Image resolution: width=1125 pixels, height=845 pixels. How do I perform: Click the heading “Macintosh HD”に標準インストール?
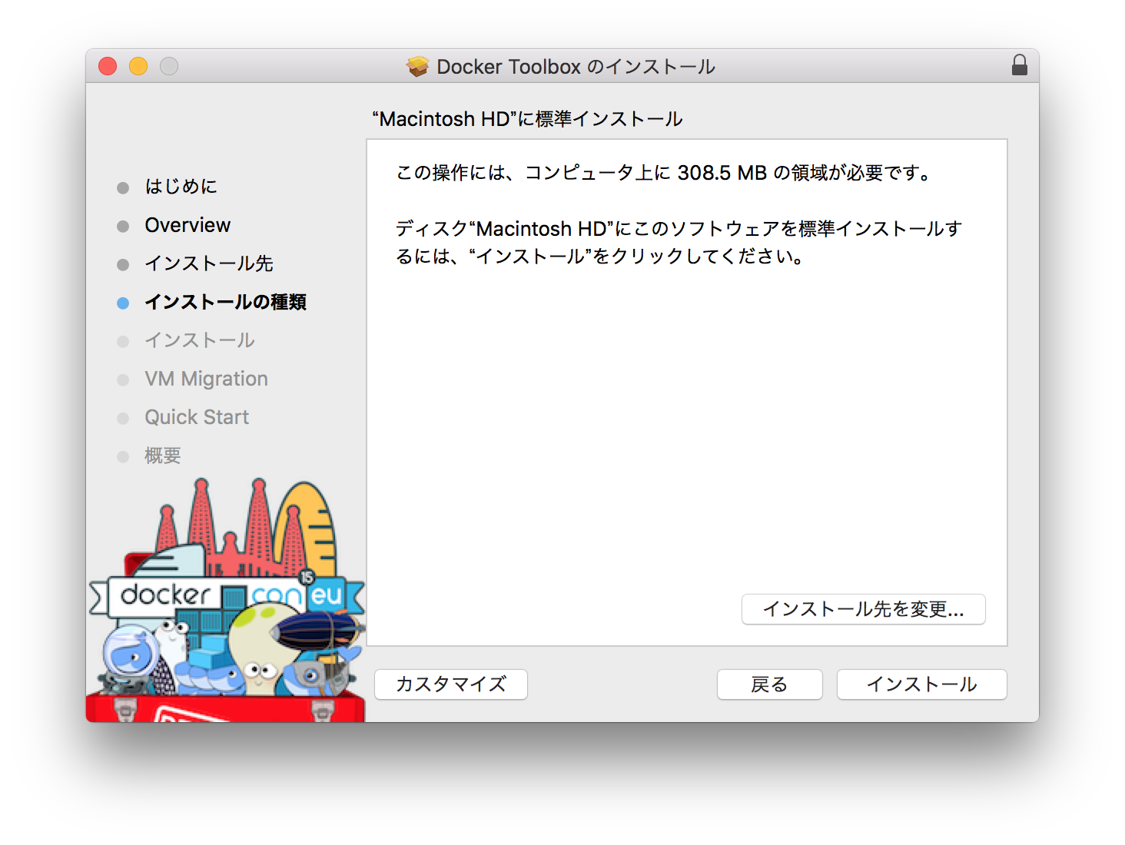[527, 119]
